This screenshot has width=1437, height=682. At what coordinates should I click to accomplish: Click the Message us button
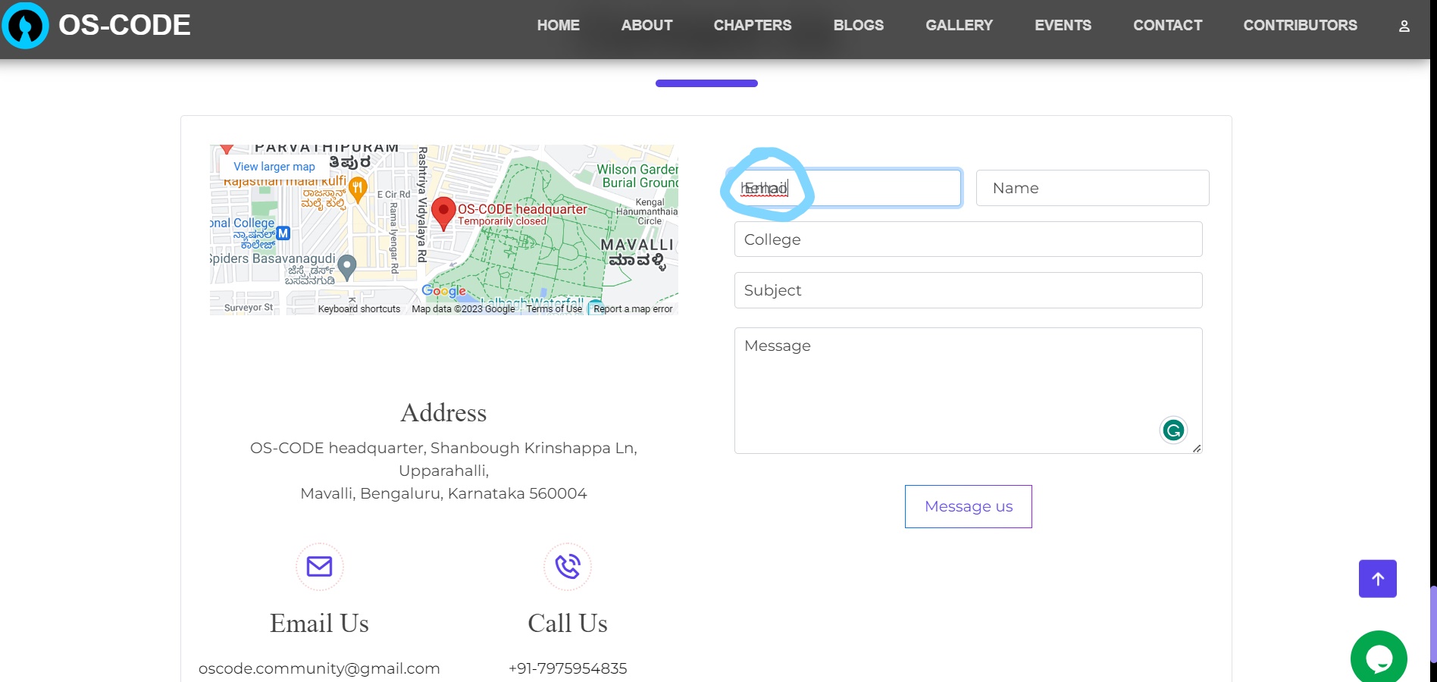pos(967,506)
